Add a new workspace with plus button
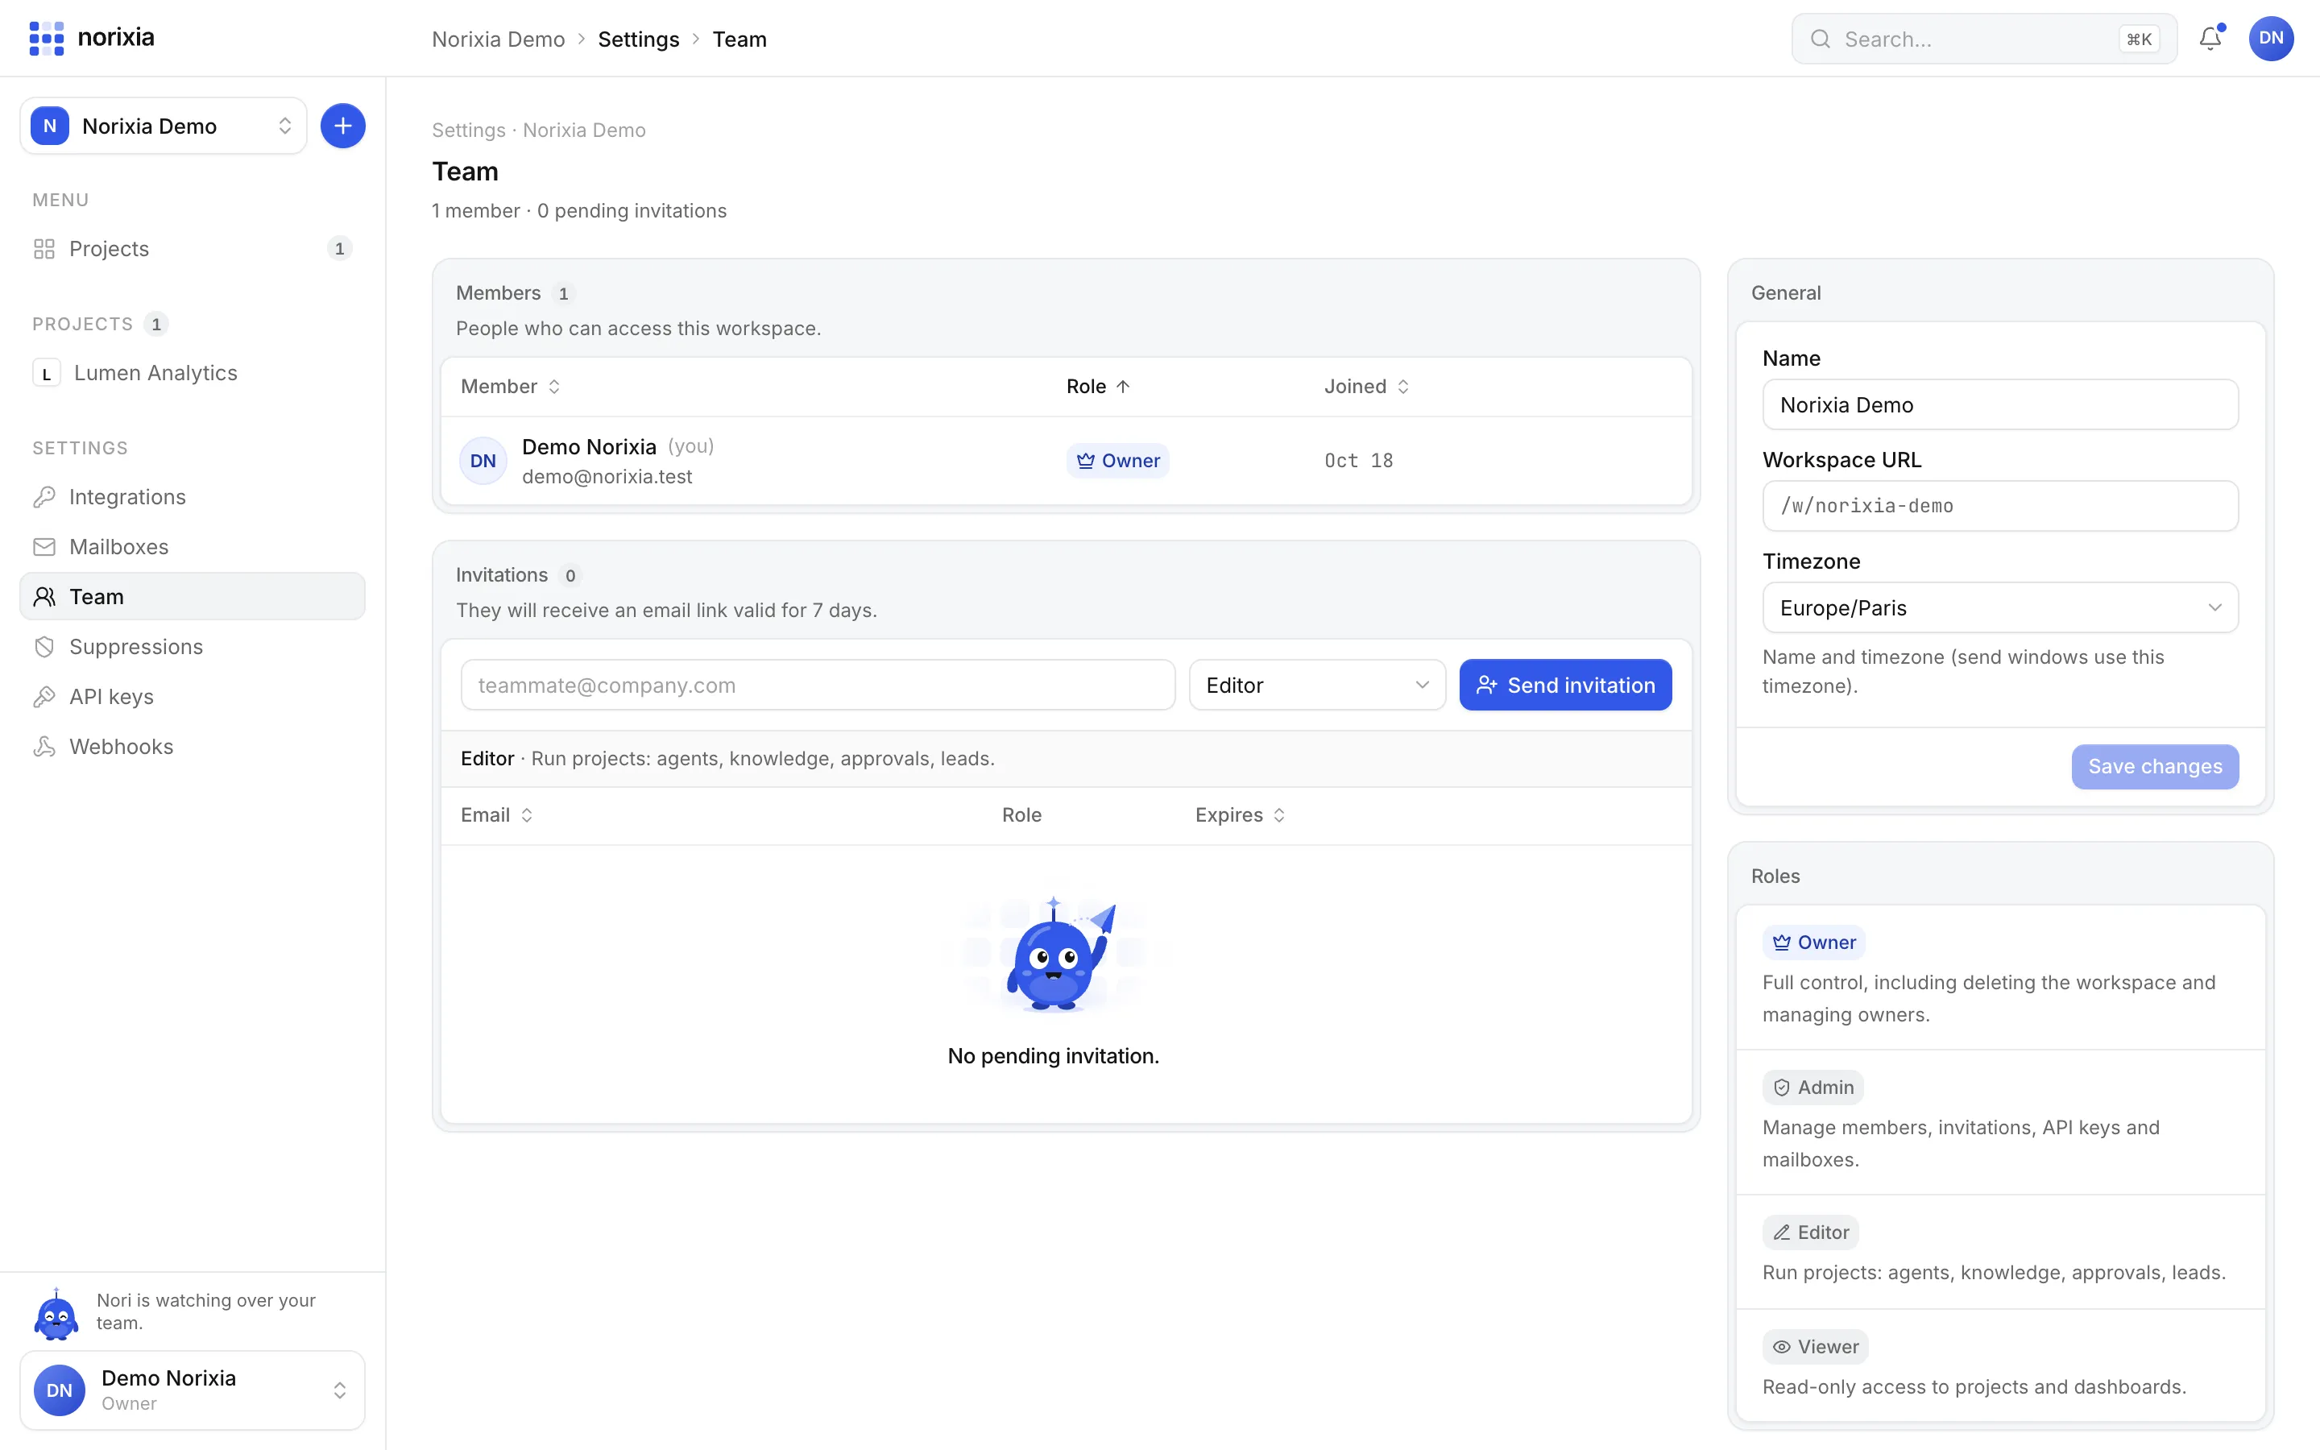This screenshot has height=1450, width=2320. pyautogui.click(x=342, y=126)
